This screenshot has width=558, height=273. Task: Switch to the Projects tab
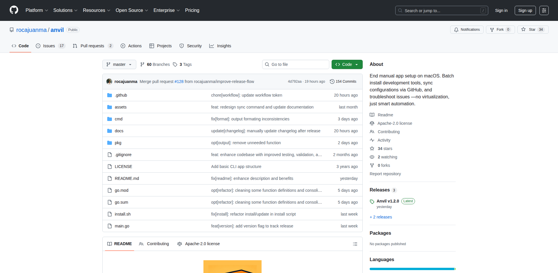pyautogui.click(x=160, y=46)
